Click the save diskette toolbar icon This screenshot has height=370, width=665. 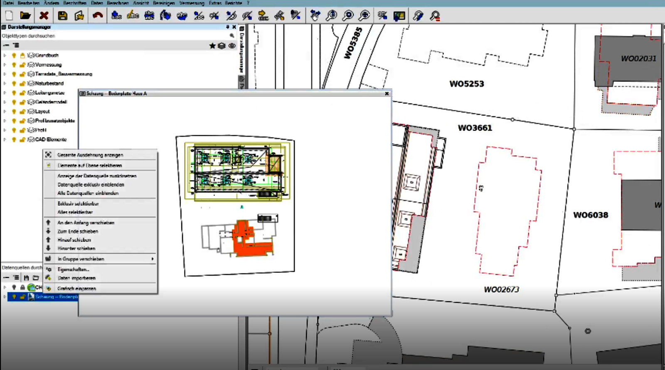[x=62, y=16]
